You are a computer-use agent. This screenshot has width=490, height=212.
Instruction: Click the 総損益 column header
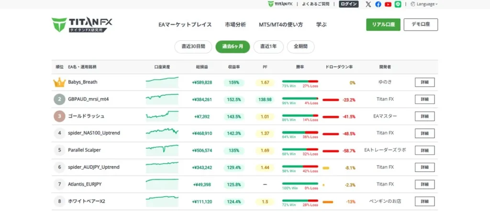point(202,67)
